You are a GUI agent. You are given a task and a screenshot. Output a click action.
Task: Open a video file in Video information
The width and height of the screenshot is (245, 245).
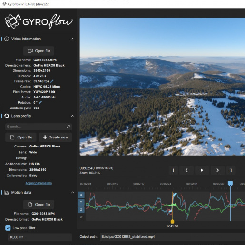pyautogui.click(x=39, y=51)
